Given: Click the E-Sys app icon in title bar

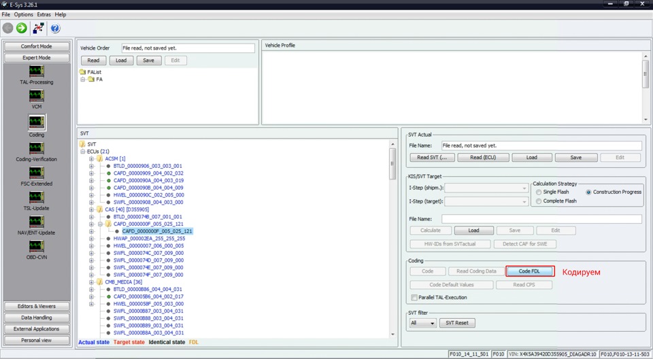Looking at the screenshot, I should click(x=5, y=5).
